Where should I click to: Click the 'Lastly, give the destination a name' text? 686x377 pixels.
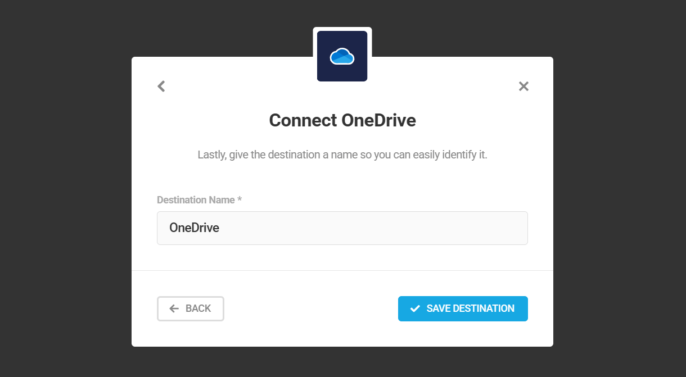pyautogui.click(x=342, y=155)
